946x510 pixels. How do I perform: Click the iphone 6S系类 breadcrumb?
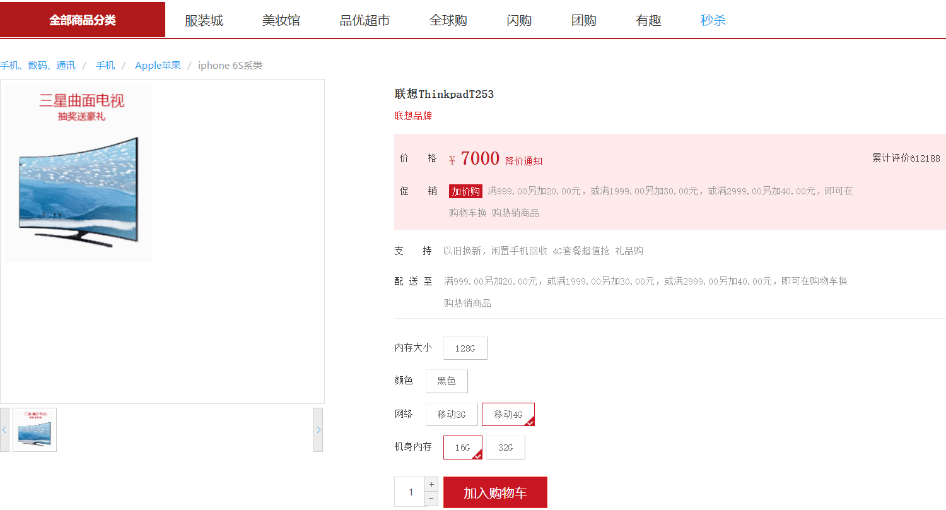(230, 66)
